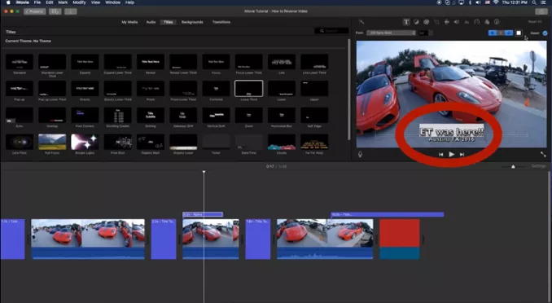The width and height of the screenshot is (552, 303).
Task: Click the Reset button beside checkmark
Action: pyautogui.click(x=535, y=33)
